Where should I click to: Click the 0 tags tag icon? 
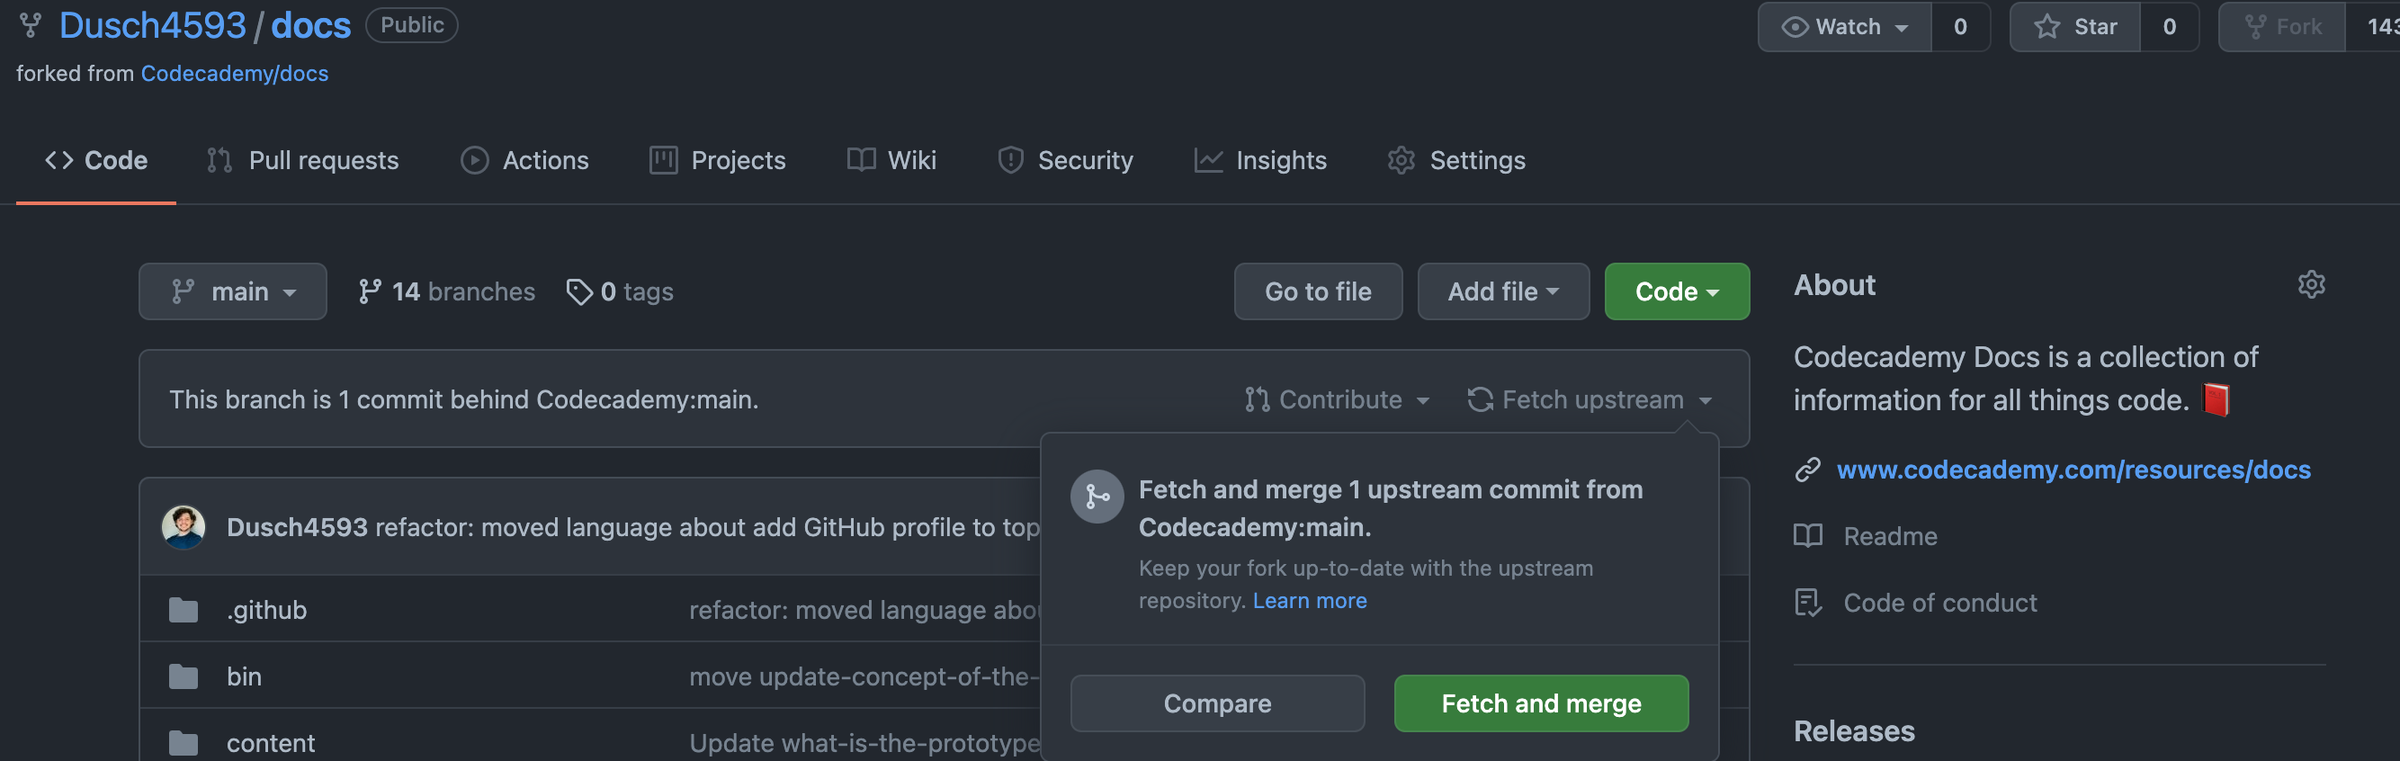[578, 291]
